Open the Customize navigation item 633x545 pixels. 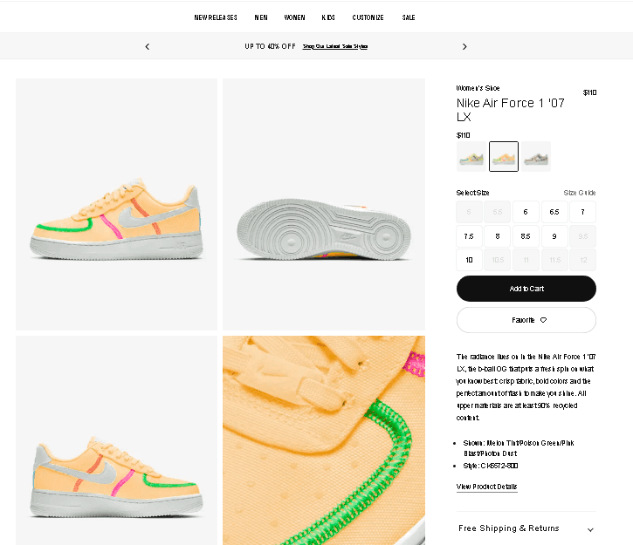[368, 17]
